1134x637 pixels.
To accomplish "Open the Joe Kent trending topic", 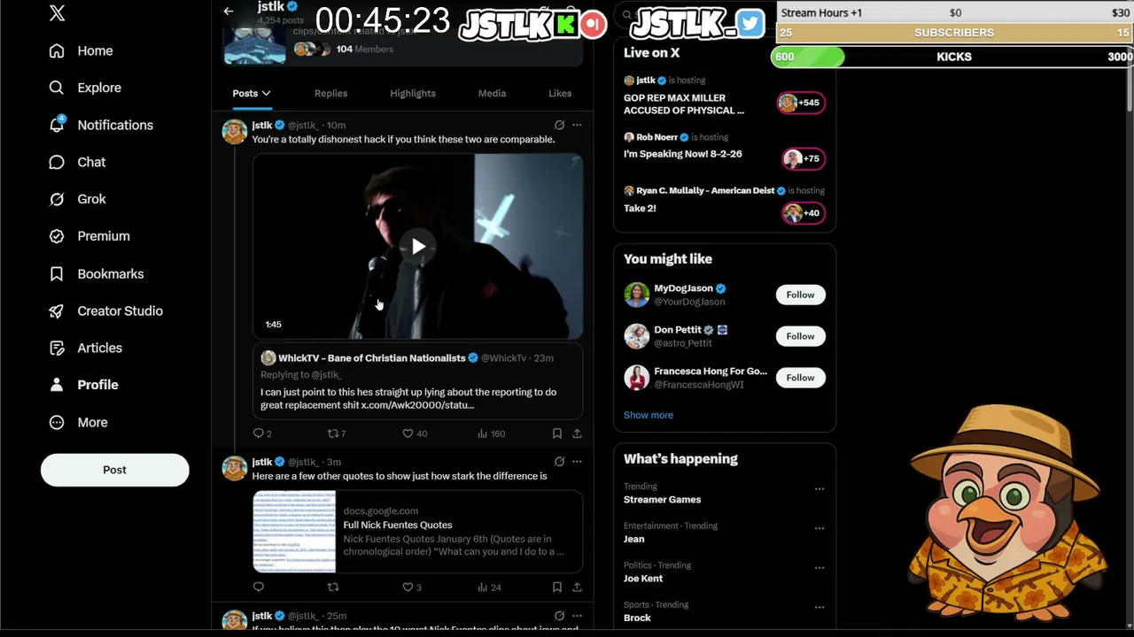I will (643, 579).
